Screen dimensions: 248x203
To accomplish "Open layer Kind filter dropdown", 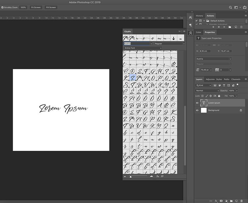I will 203,85.
